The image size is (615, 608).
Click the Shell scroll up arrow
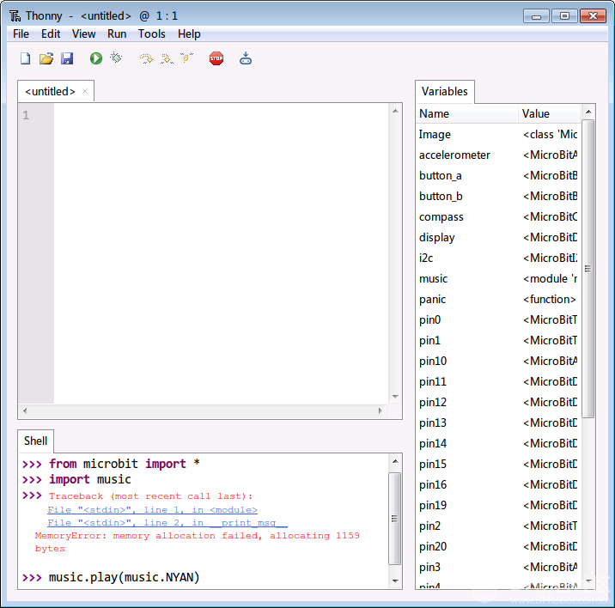(395, 461)
